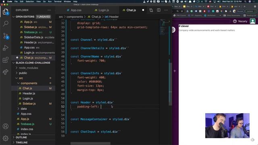Open Accounts icon in activity bar
258x145 pixels.
pyautogui.click(x=6, y=126)
